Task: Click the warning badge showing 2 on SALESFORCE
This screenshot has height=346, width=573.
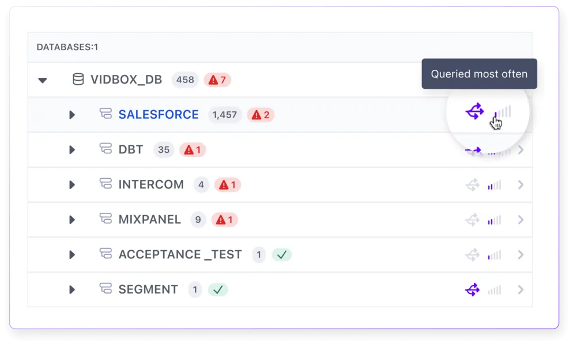Action: pos(260,114)
